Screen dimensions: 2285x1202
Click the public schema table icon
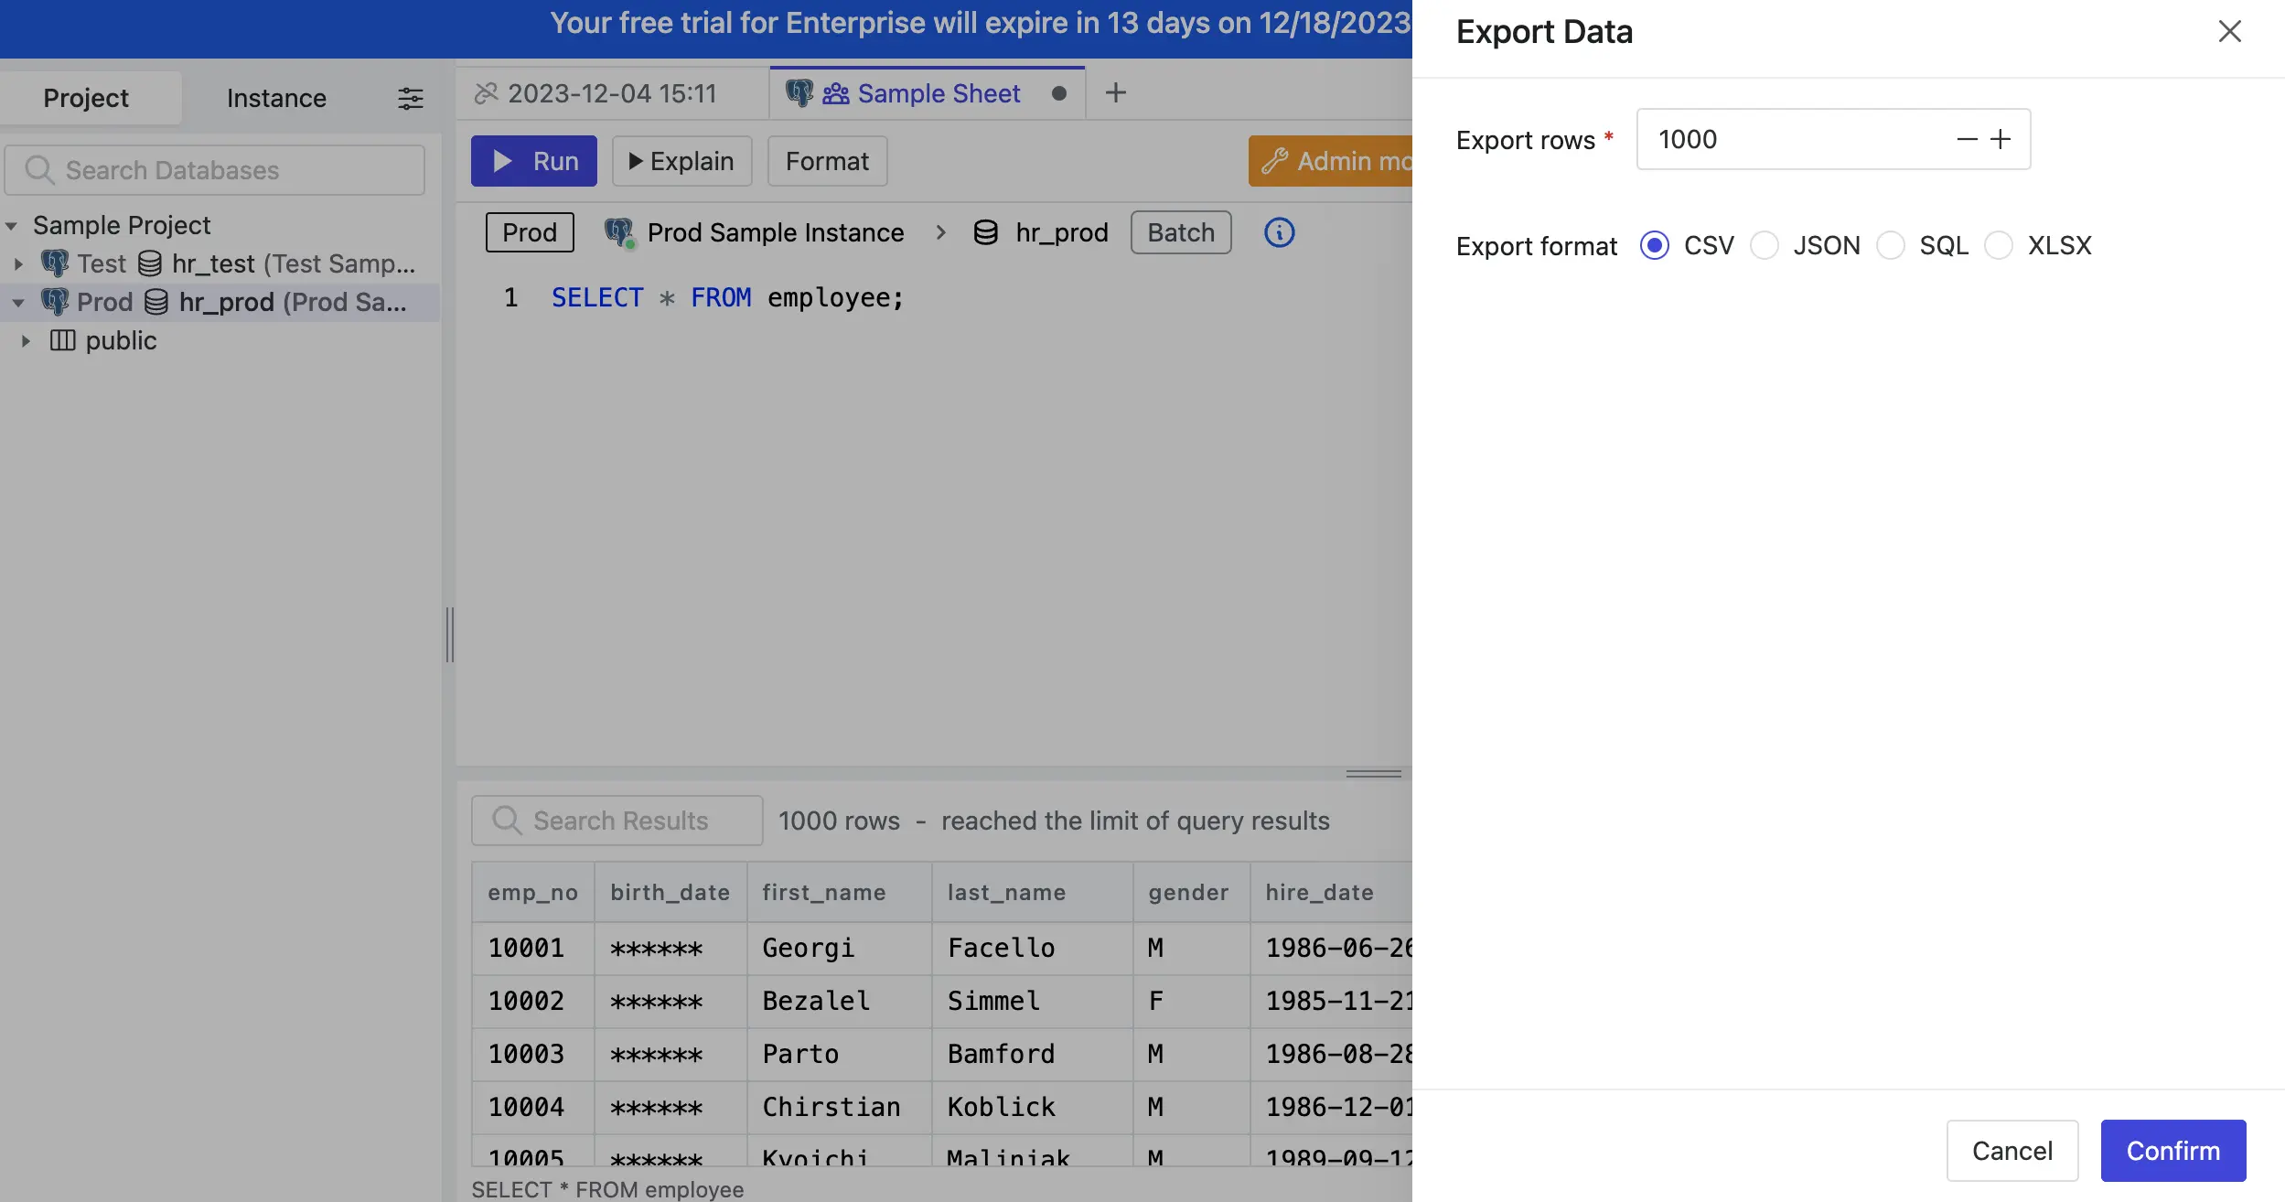(62, 340)
